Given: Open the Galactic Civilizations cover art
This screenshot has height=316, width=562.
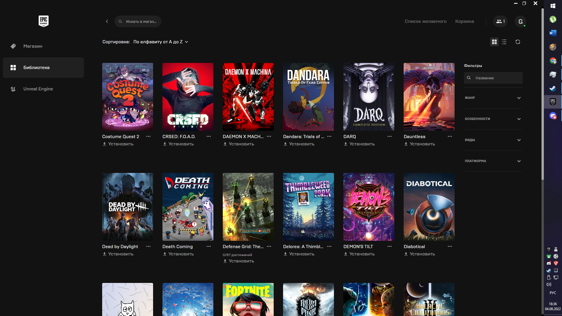Looking at the screenshot, I should click(x=429, y=299).
